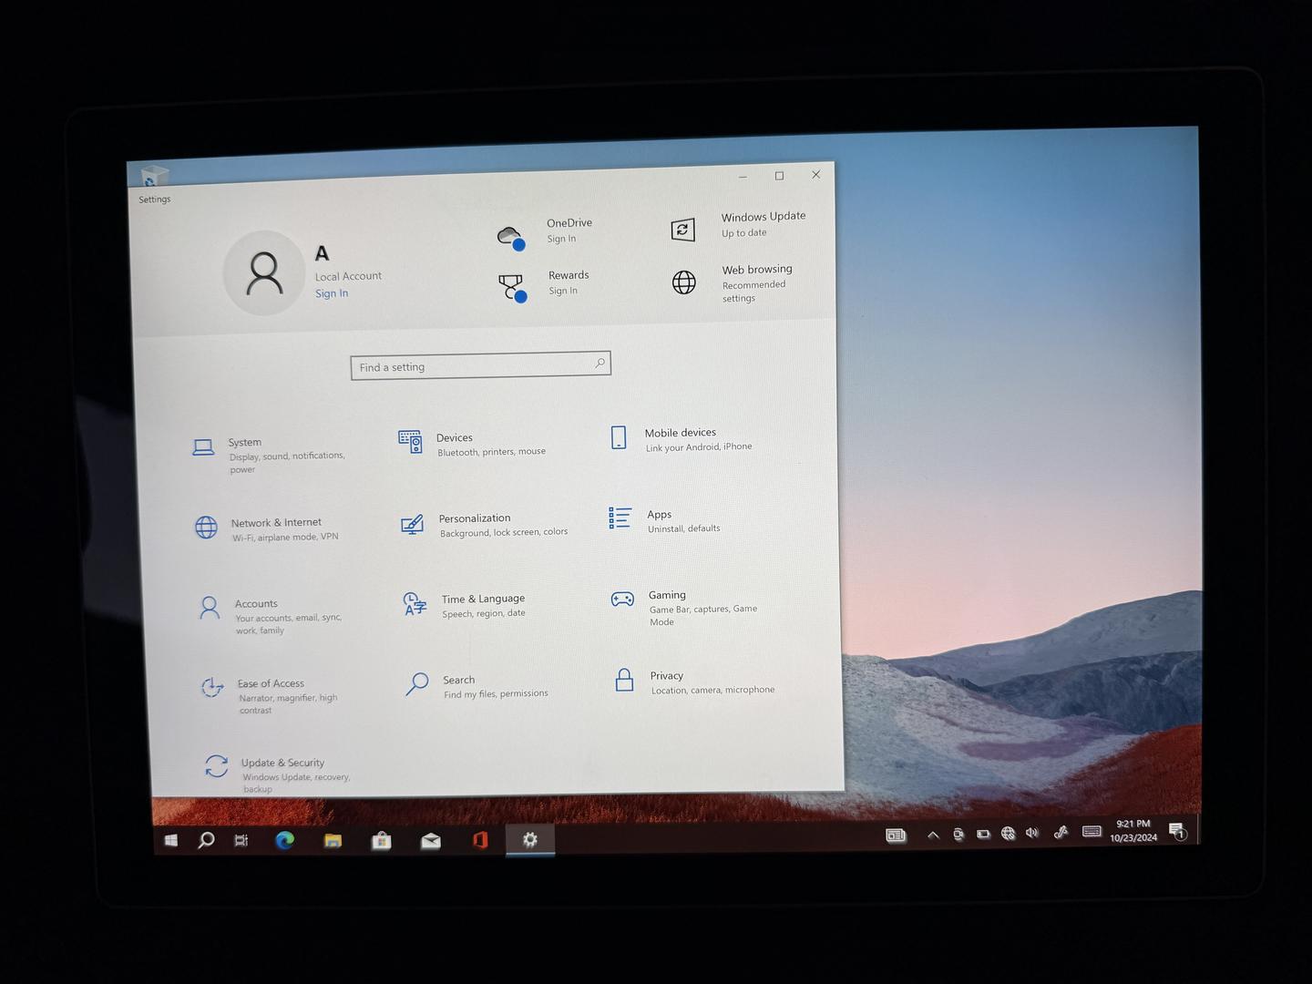Viewport: 1312px width, 984px height.
Task: Open File Explorer from taskbar
Action: click(333, 840)
